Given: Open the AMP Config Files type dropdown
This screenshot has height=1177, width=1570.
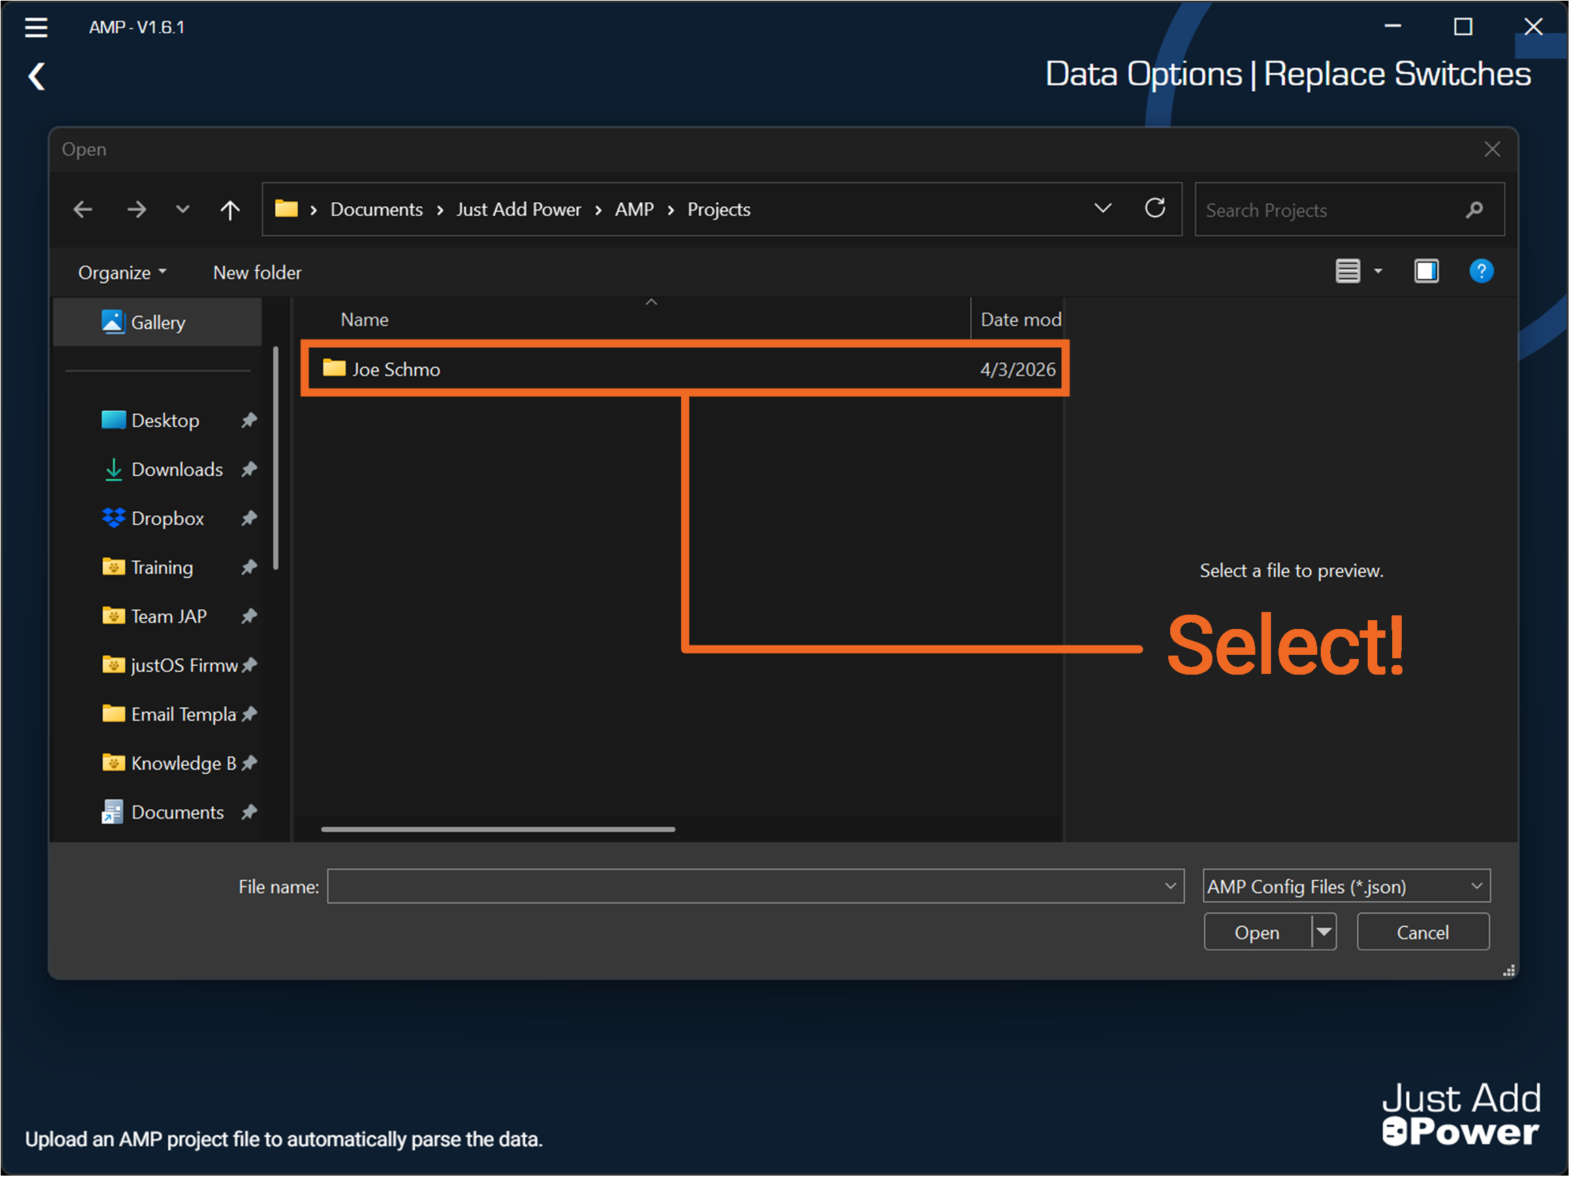Looking at the screenshot, I should [x=1346, y=886].
